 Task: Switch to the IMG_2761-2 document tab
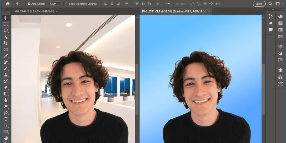point(34,11)
